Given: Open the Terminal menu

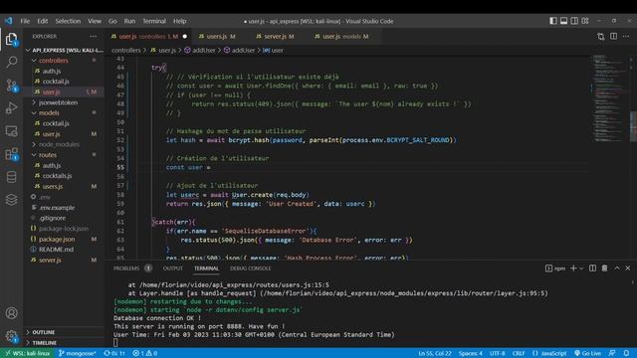Looking at the screenshot, I should (154, 21).
